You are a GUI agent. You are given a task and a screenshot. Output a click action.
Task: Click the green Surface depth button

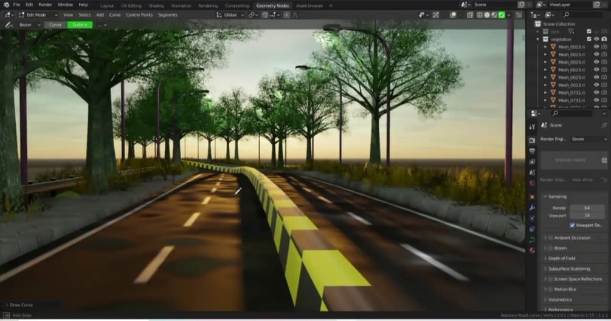(80, 25)
